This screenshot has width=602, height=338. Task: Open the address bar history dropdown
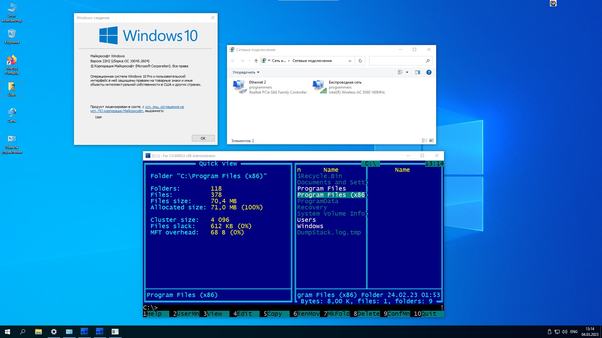tap(350, 61)
